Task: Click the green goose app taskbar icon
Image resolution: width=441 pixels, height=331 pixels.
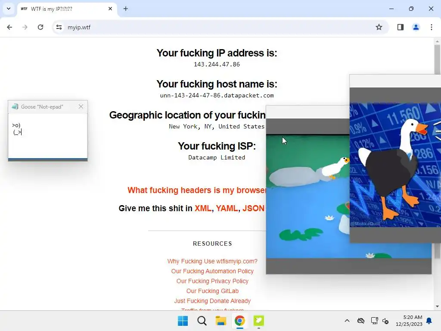Action: pos(259,321)
